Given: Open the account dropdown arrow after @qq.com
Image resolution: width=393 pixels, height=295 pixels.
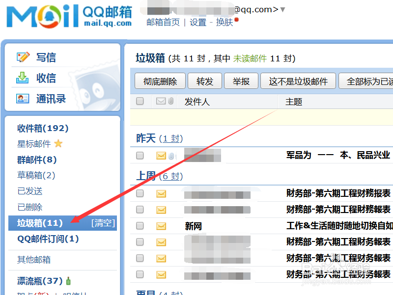Looking at the screenshot, I should click(283, 10).
